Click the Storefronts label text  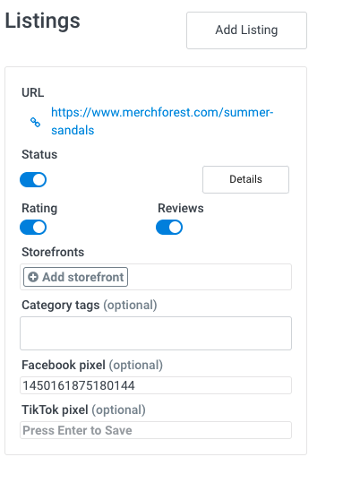[x=53, y=252]
